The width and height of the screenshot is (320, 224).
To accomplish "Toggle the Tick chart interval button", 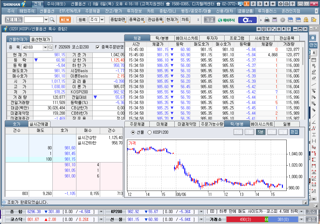I will (238, 132).
